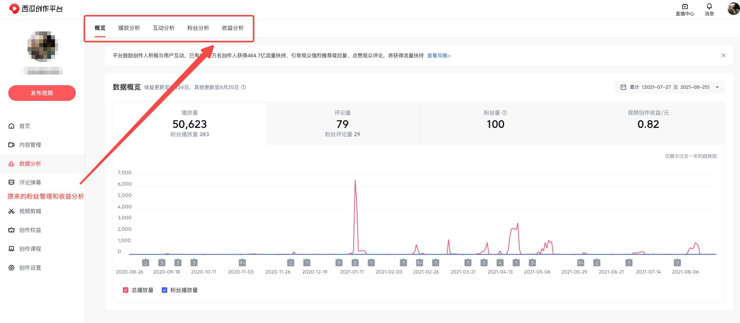Open 内容管理 via its video icon

click(x=11, y=145)
